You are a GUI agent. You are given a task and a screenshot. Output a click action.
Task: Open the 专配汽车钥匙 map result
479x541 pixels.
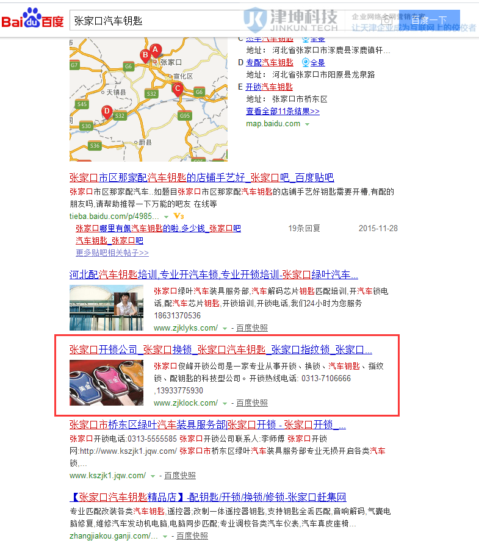pyautogui.click(x=270, y=62)
